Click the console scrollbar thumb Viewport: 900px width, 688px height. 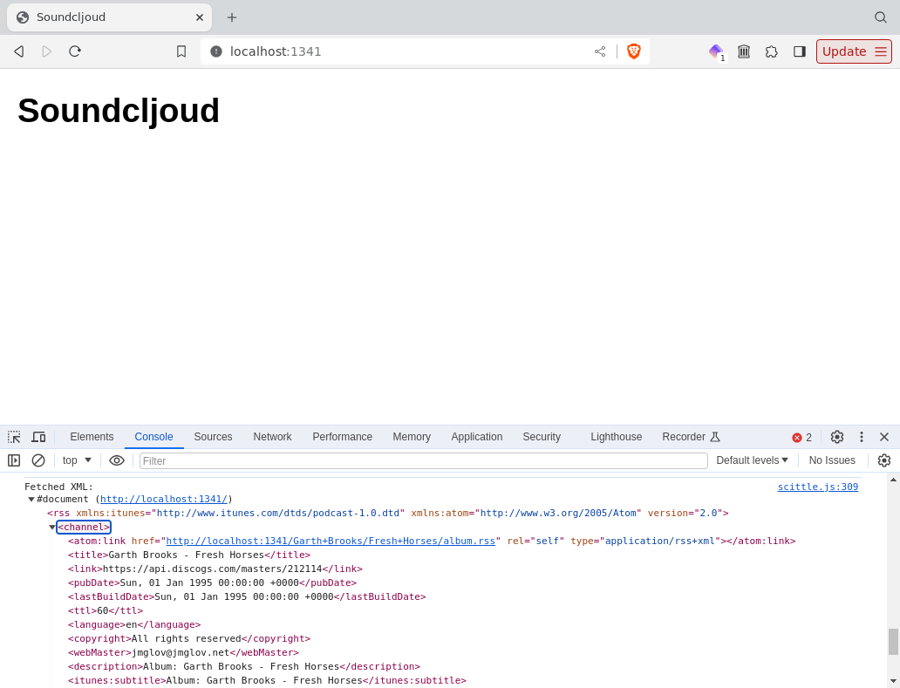[893, 642]
